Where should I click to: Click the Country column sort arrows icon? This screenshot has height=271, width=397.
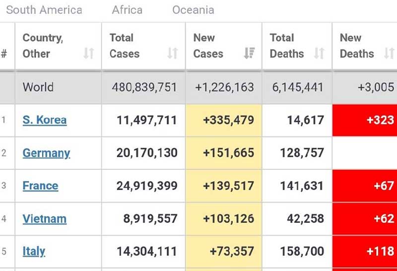coord(89,54)
